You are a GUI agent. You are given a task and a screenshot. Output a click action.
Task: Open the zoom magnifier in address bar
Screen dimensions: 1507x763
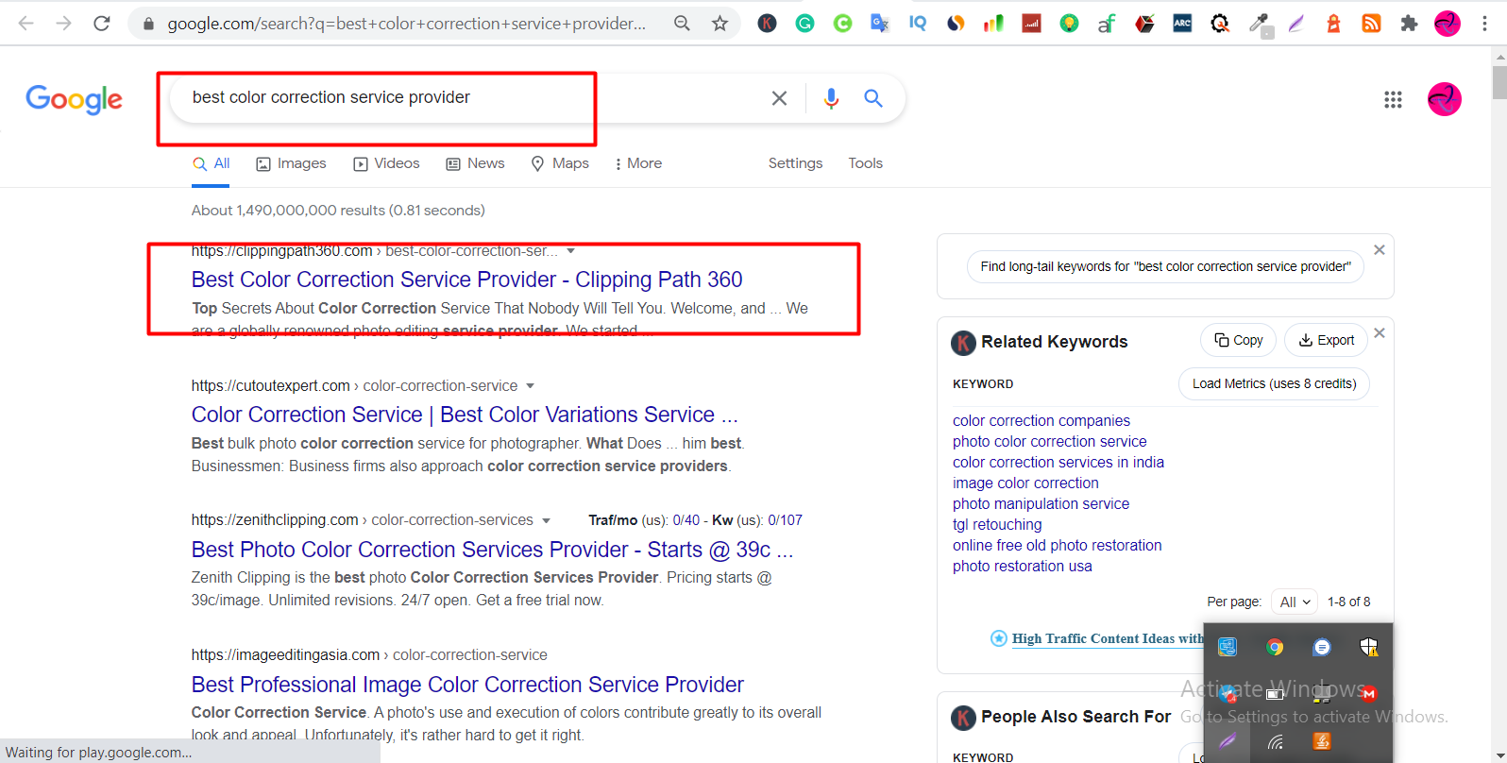[682, 24]
